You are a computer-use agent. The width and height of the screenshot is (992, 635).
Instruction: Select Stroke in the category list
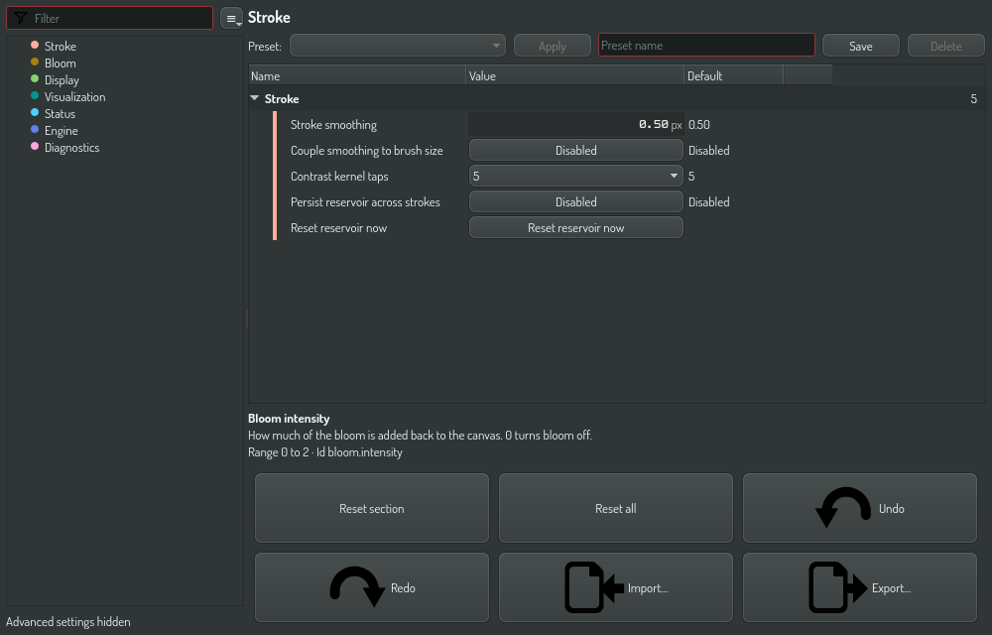pyautogui.click(x=61, y=47)
